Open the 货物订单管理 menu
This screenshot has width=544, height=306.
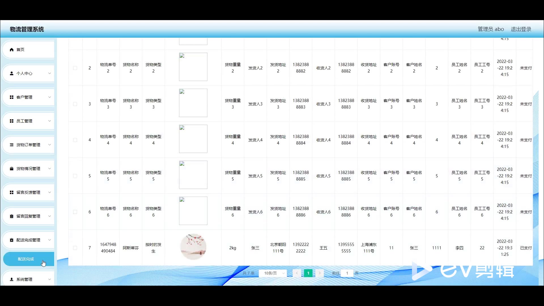point(28,145)
